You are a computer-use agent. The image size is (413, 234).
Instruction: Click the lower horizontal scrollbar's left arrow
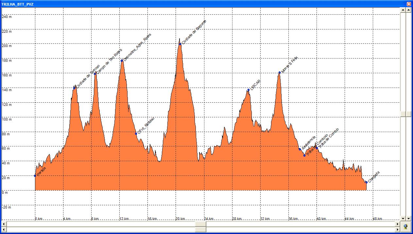coord(4,229)
